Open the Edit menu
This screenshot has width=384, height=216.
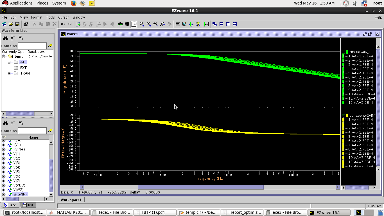tap(13, 17)
